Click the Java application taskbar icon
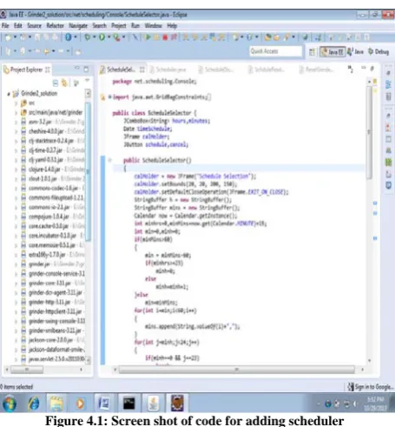Image resolution: width=395 pixels, height=427 pixels. click(x=153, y=404)
